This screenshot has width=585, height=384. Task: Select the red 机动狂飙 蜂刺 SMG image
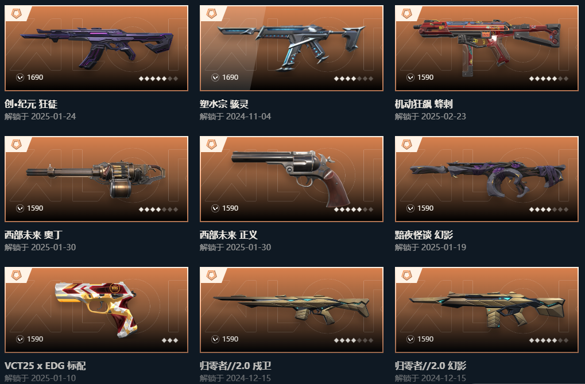tap(487, 48)
